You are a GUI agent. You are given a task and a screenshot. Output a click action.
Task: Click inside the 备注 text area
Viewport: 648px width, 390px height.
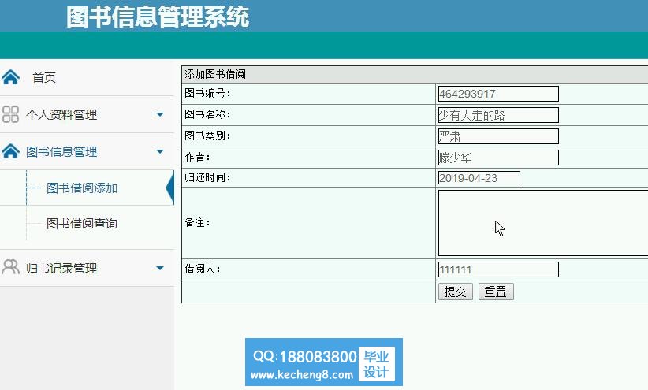[543, 223]
